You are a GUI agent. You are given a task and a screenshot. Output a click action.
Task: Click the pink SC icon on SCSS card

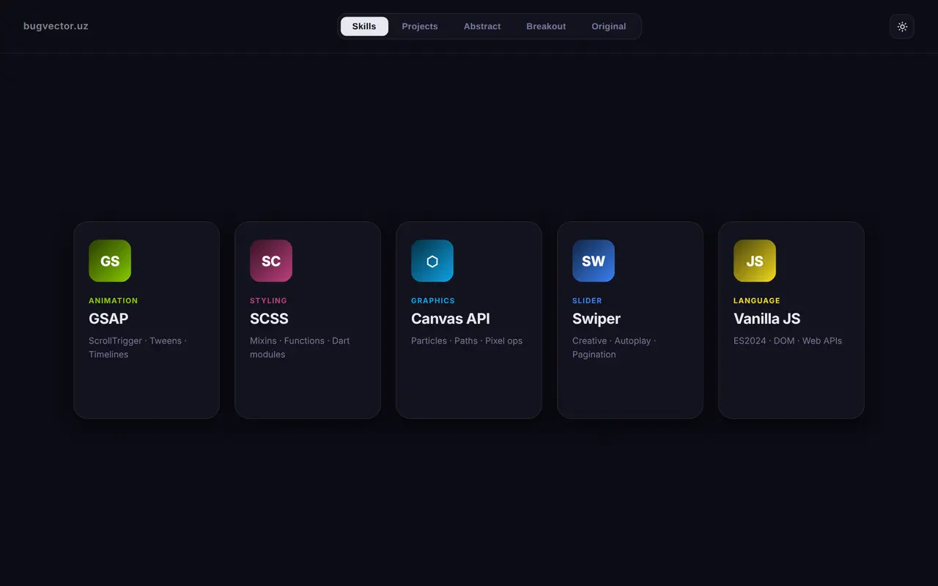[271, 261]
